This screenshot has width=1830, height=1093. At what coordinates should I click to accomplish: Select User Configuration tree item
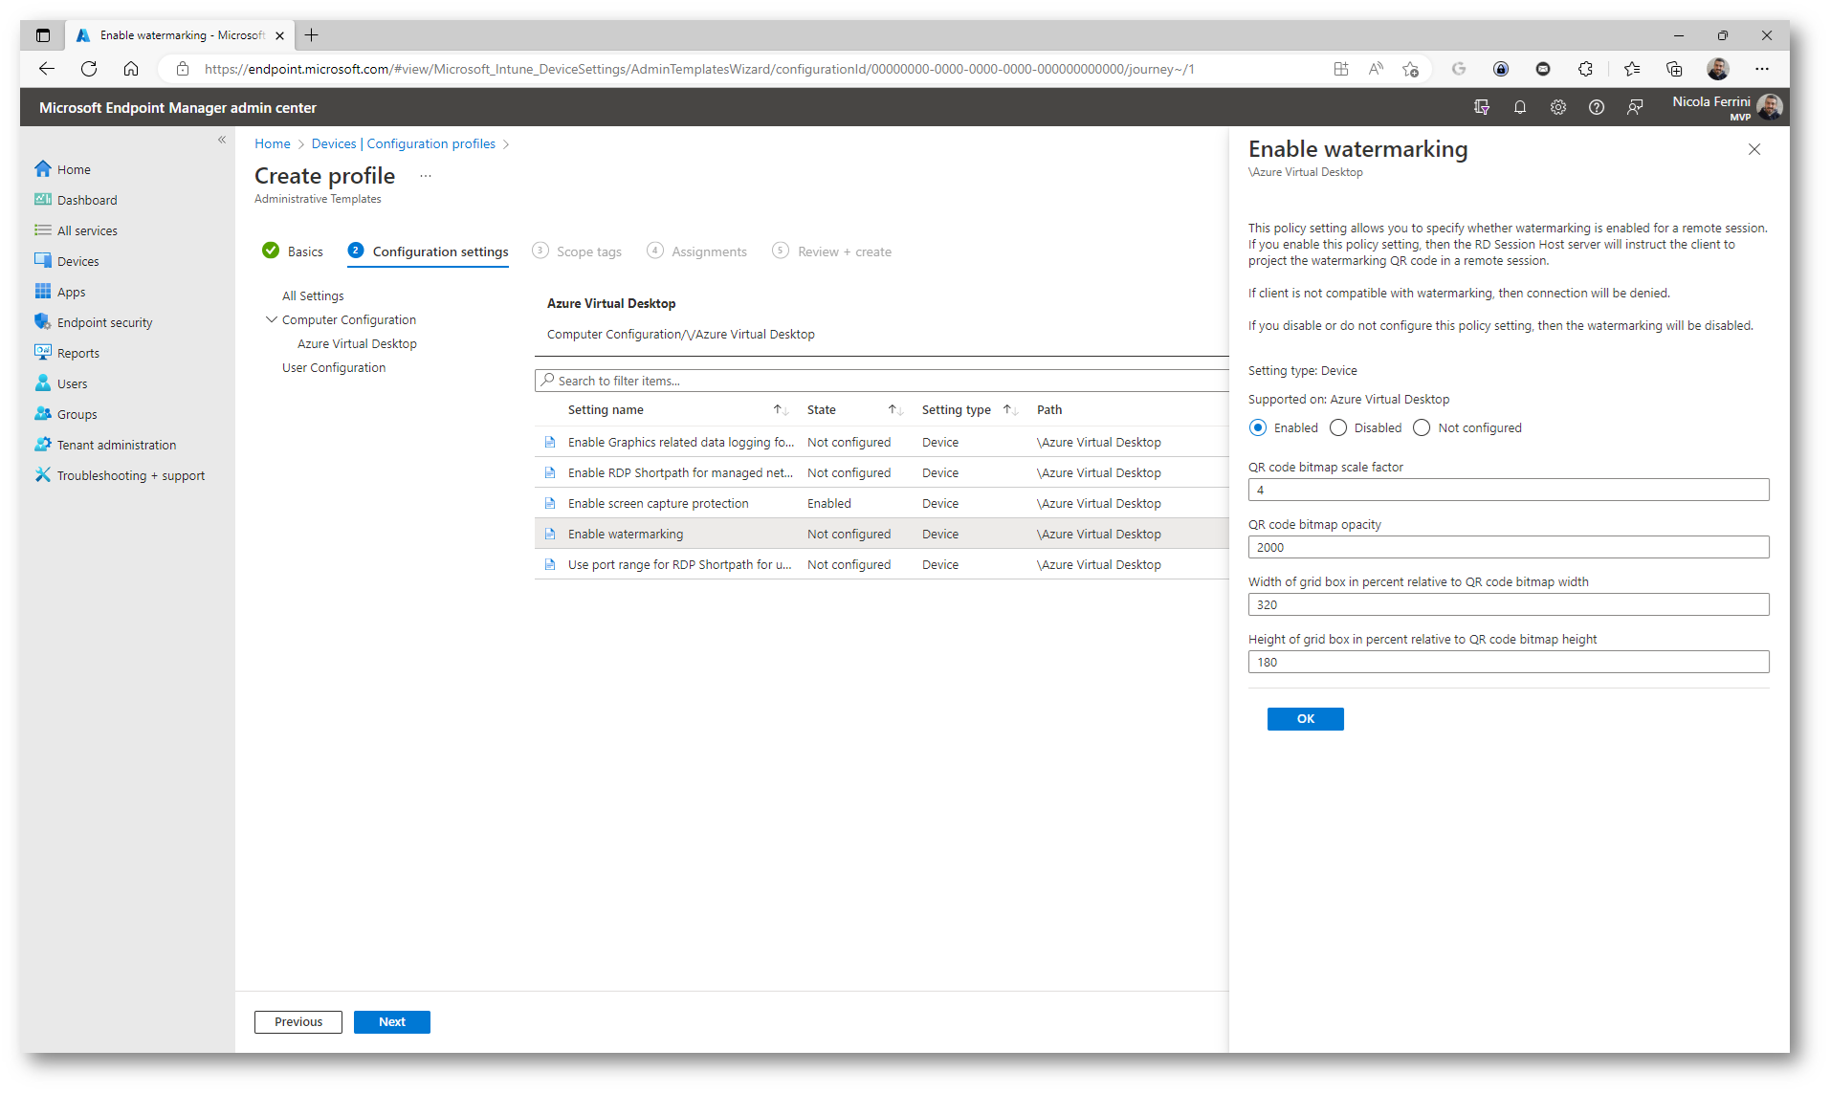tap(334, 367)
